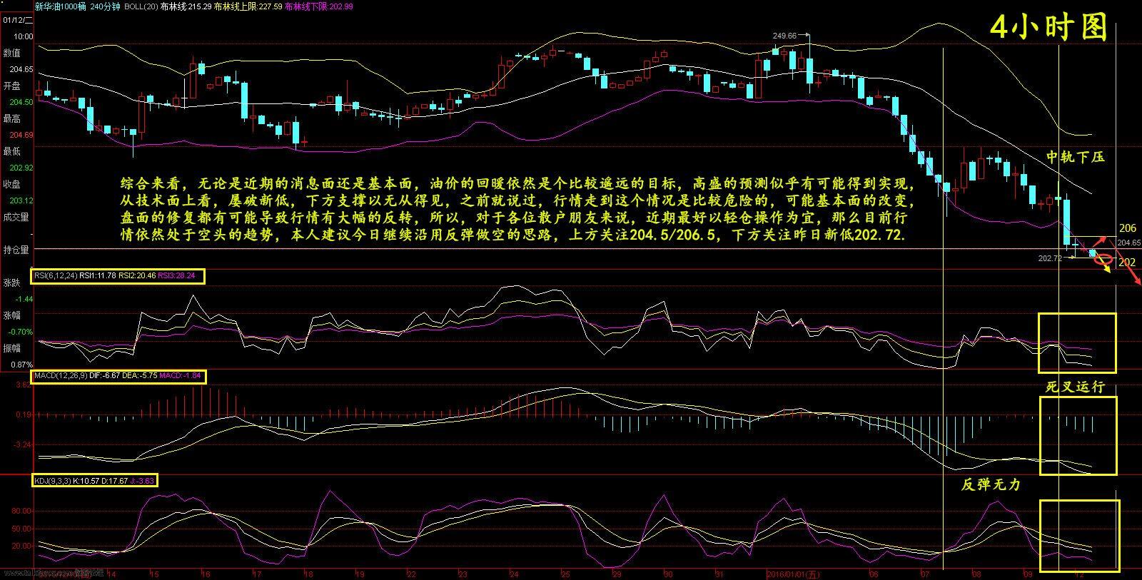
Task: Select the 最低 label in info panel
Action: pyautogui.click(x=12, y=151)
